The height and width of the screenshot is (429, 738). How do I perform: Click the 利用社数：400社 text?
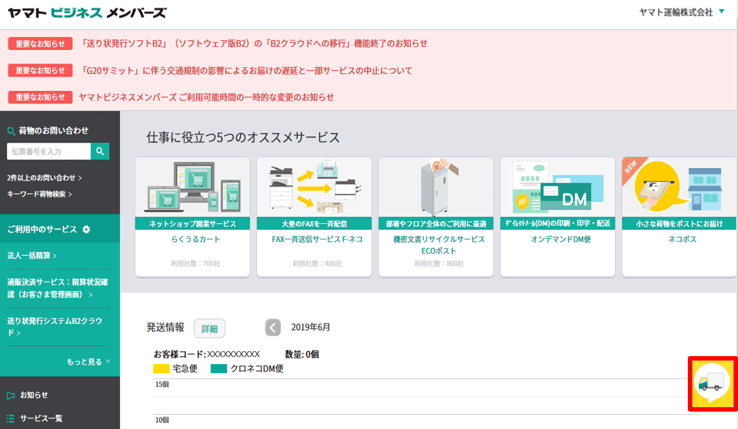317,264
